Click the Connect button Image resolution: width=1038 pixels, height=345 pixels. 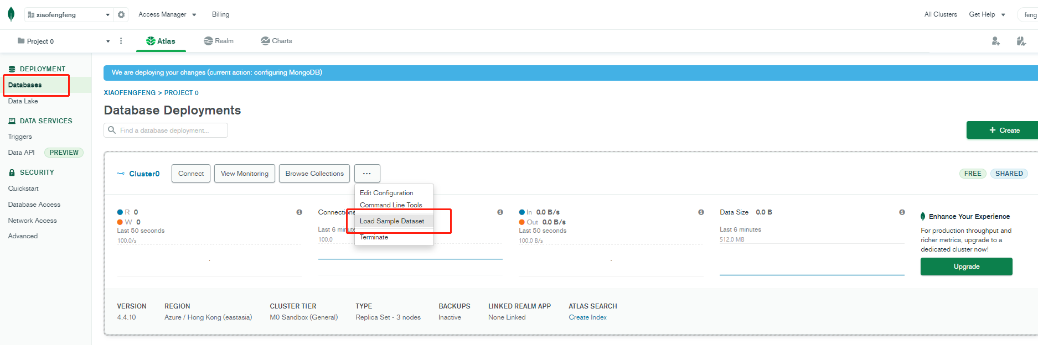191,174
